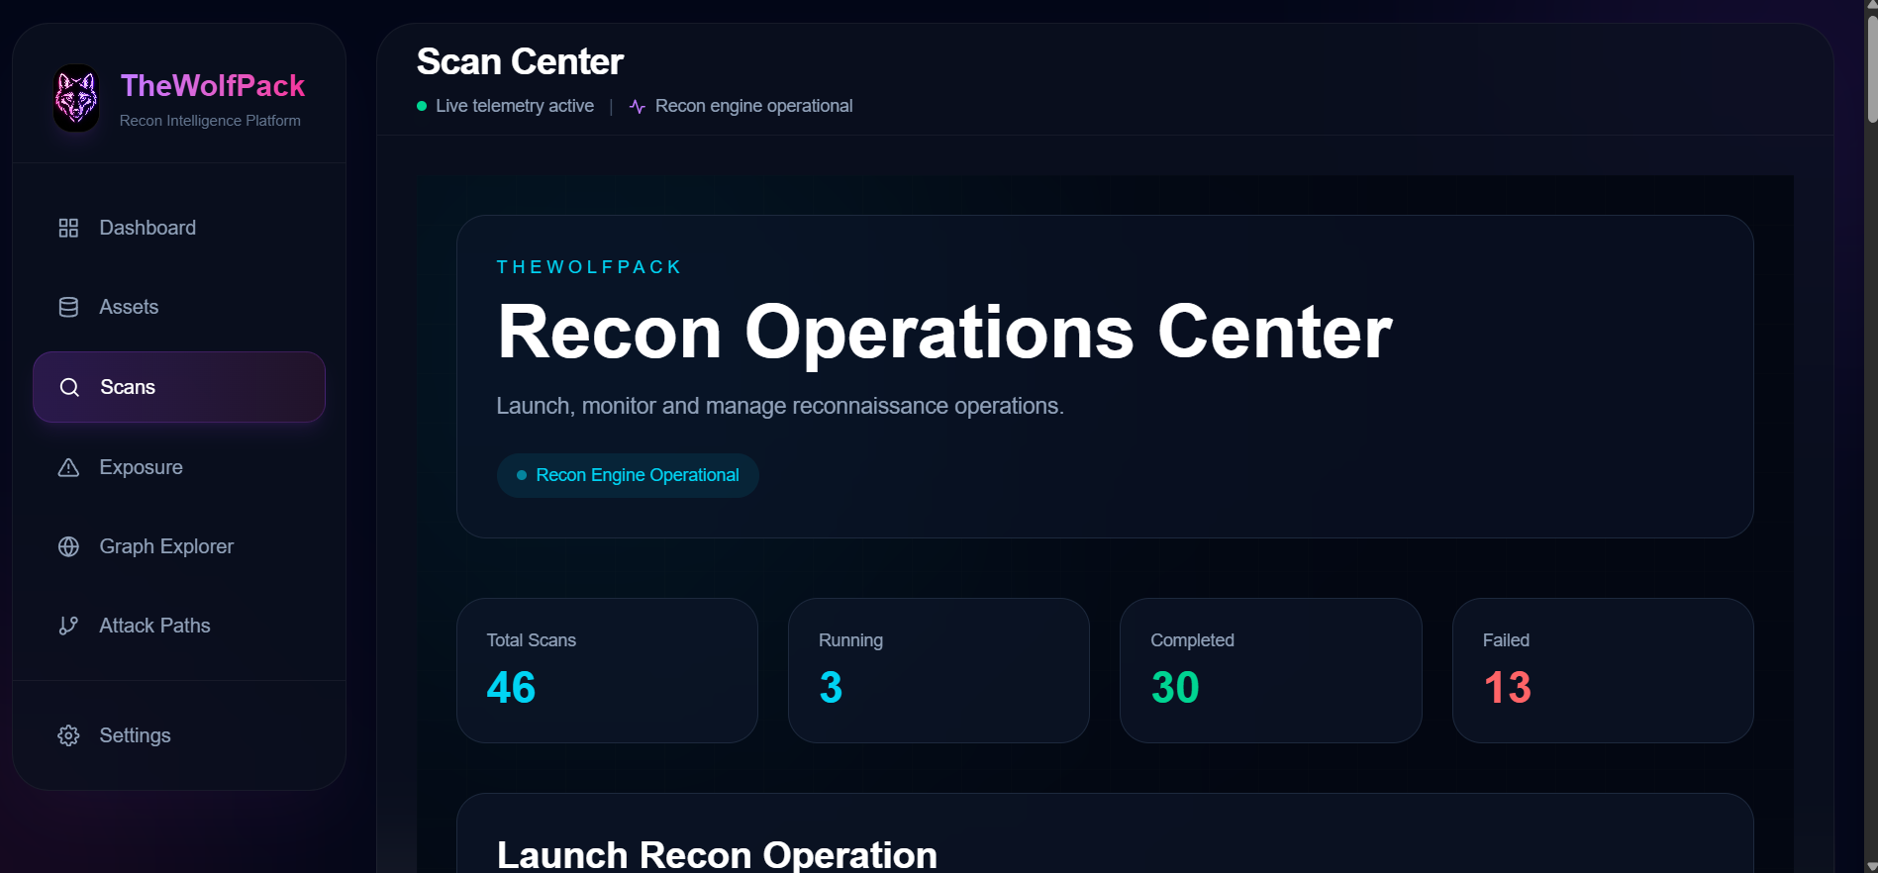Click the Recon Operations Center title
The image size is (1878, 873).
click(944, 333)
